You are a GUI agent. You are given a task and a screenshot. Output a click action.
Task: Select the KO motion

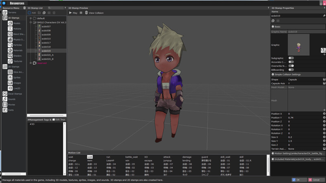[x=146, y=157]
